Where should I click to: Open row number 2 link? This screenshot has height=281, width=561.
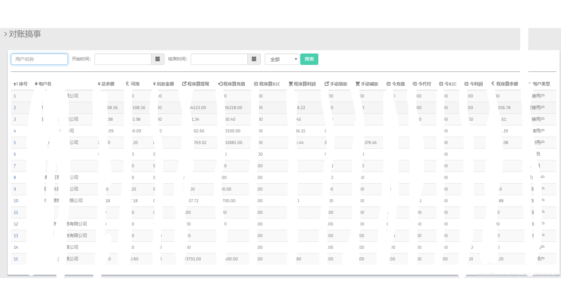(x=15, y=107)
